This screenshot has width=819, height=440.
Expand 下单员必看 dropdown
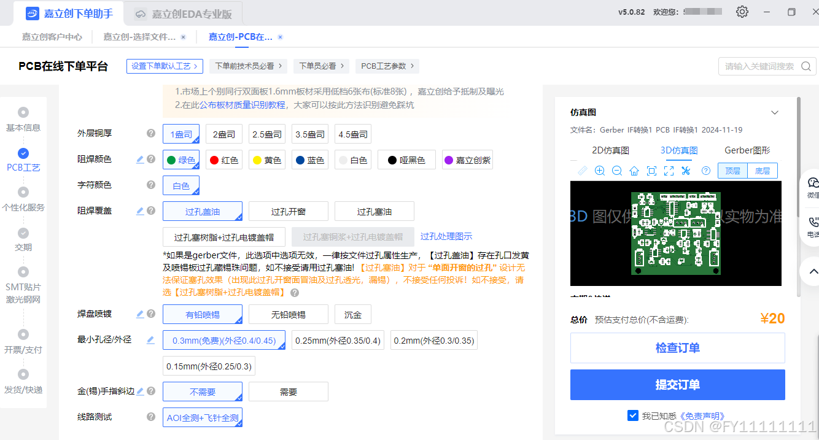[321, 66]
